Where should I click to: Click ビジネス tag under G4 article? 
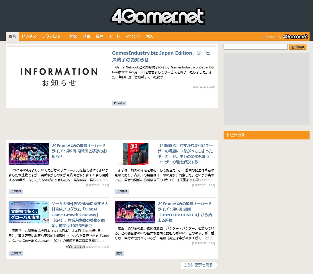16,253
